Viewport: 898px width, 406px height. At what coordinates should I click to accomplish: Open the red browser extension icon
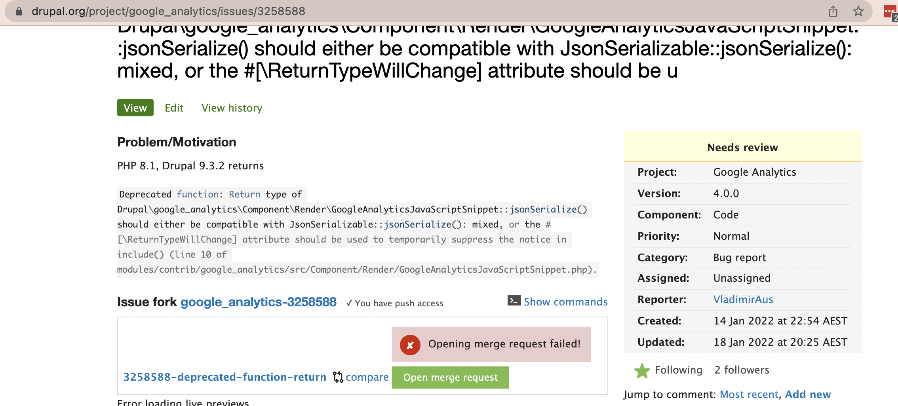[x=891, y=12]
